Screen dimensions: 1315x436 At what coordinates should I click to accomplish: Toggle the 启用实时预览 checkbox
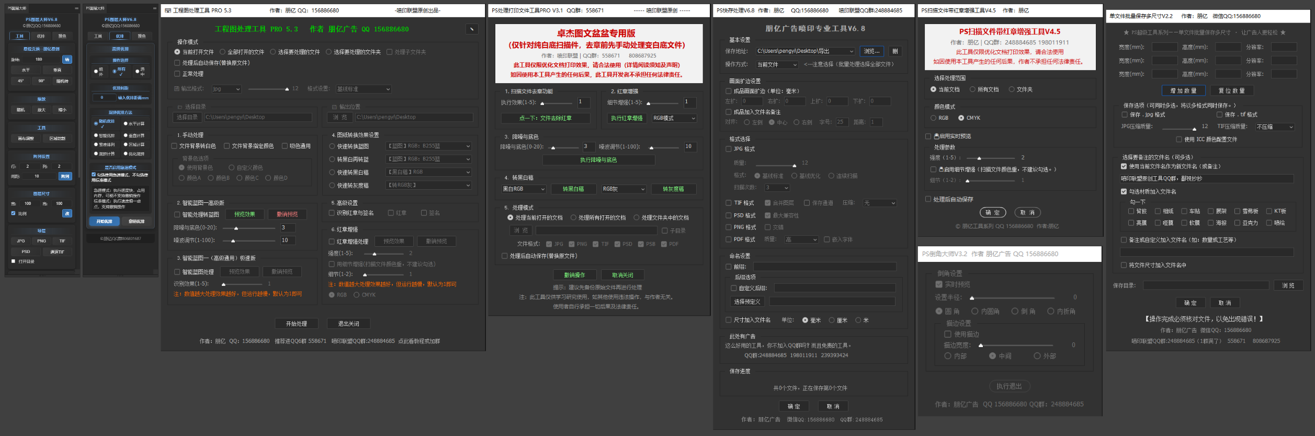[x=928, y=136]
